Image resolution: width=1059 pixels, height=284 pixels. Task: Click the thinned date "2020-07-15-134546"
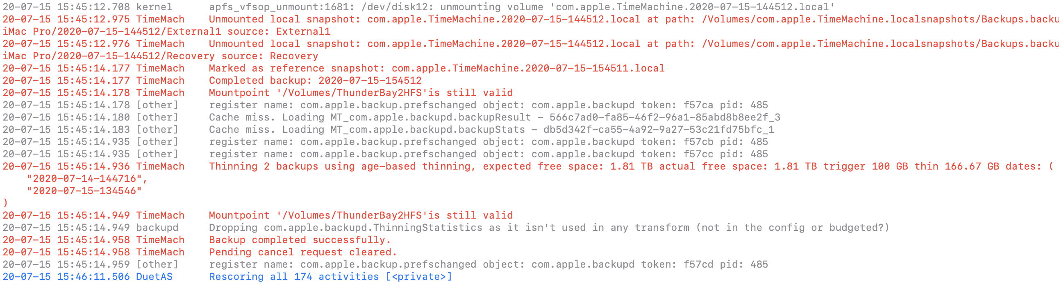tap(84, 191)
